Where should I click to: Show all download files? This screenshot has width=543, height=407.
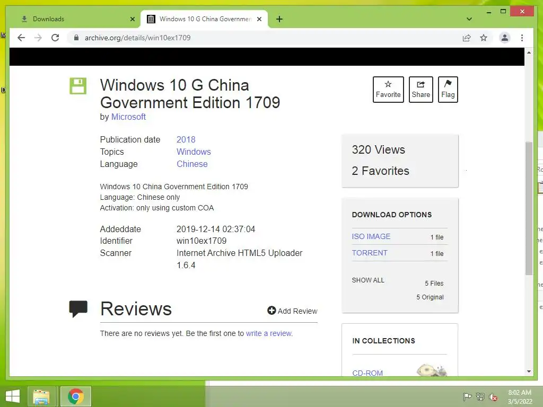point(368,280)
